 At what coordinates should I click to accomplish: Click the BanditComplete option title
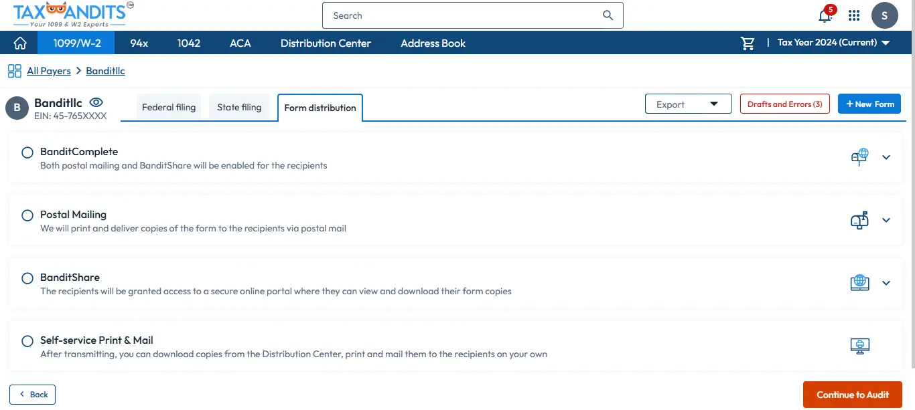pyautogui.click(x=79, y=152)
